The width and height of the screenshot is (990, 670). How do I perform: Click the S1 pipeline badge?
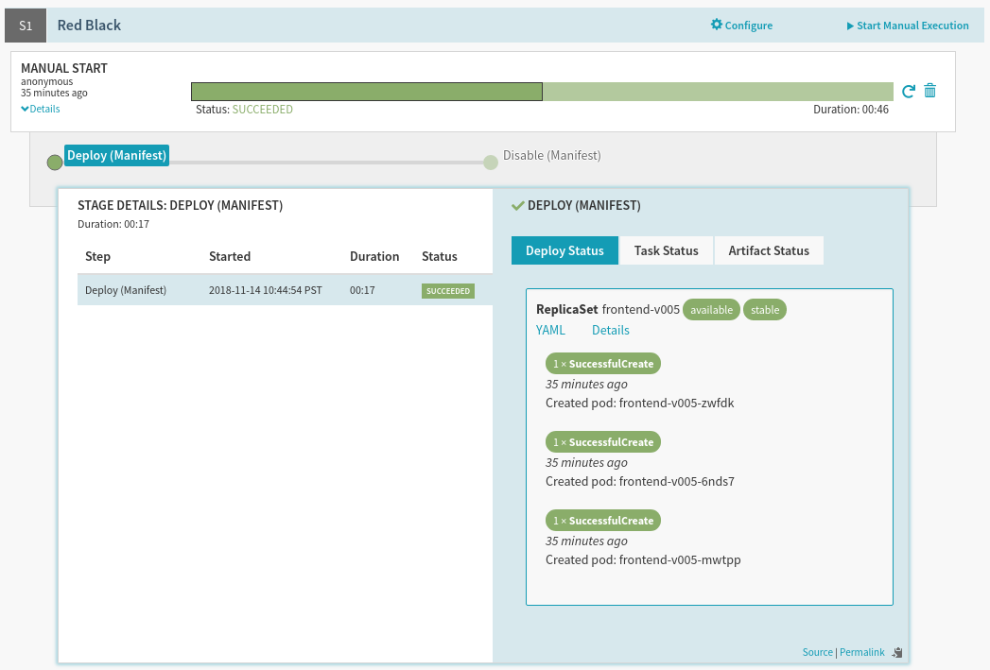pyautogui.click(x=26, y=26)
